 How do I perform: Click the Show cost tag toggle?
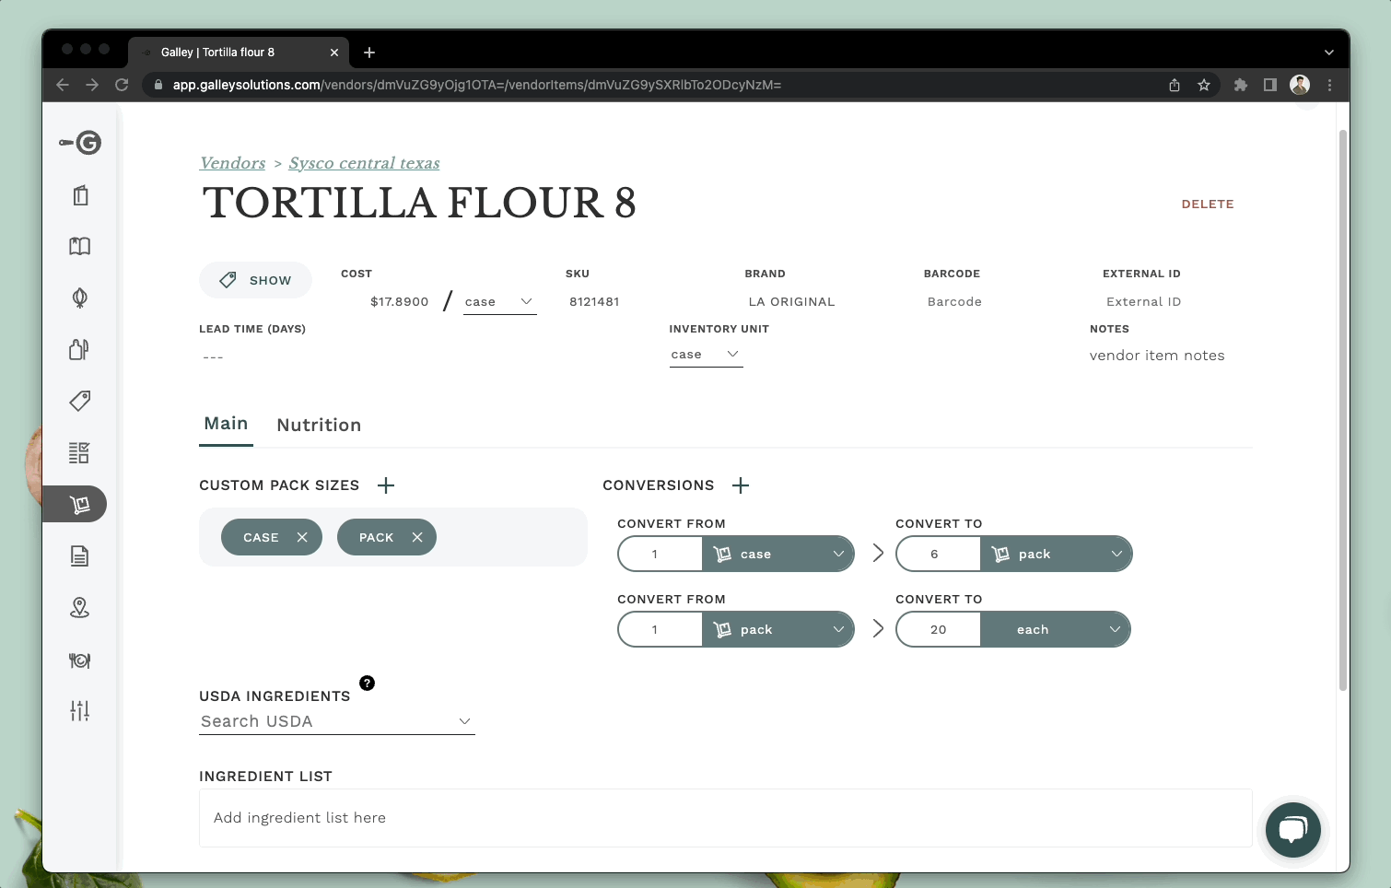[x=255, y=279]
